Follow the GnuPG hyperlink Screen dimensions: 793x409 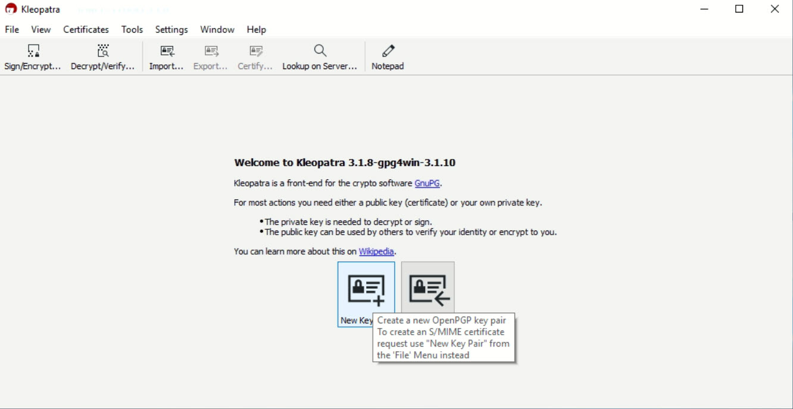click(427, 183)
